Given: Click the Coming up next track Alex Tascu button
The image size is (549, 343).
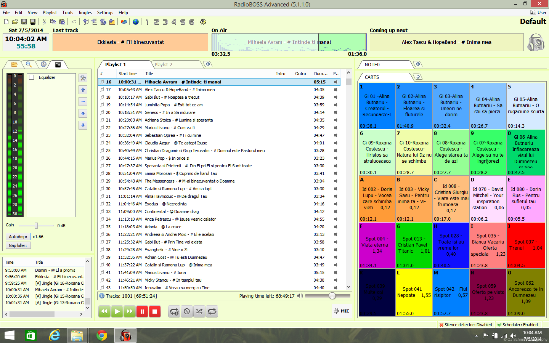Looking at the screenshot, I should pos(446,42).
